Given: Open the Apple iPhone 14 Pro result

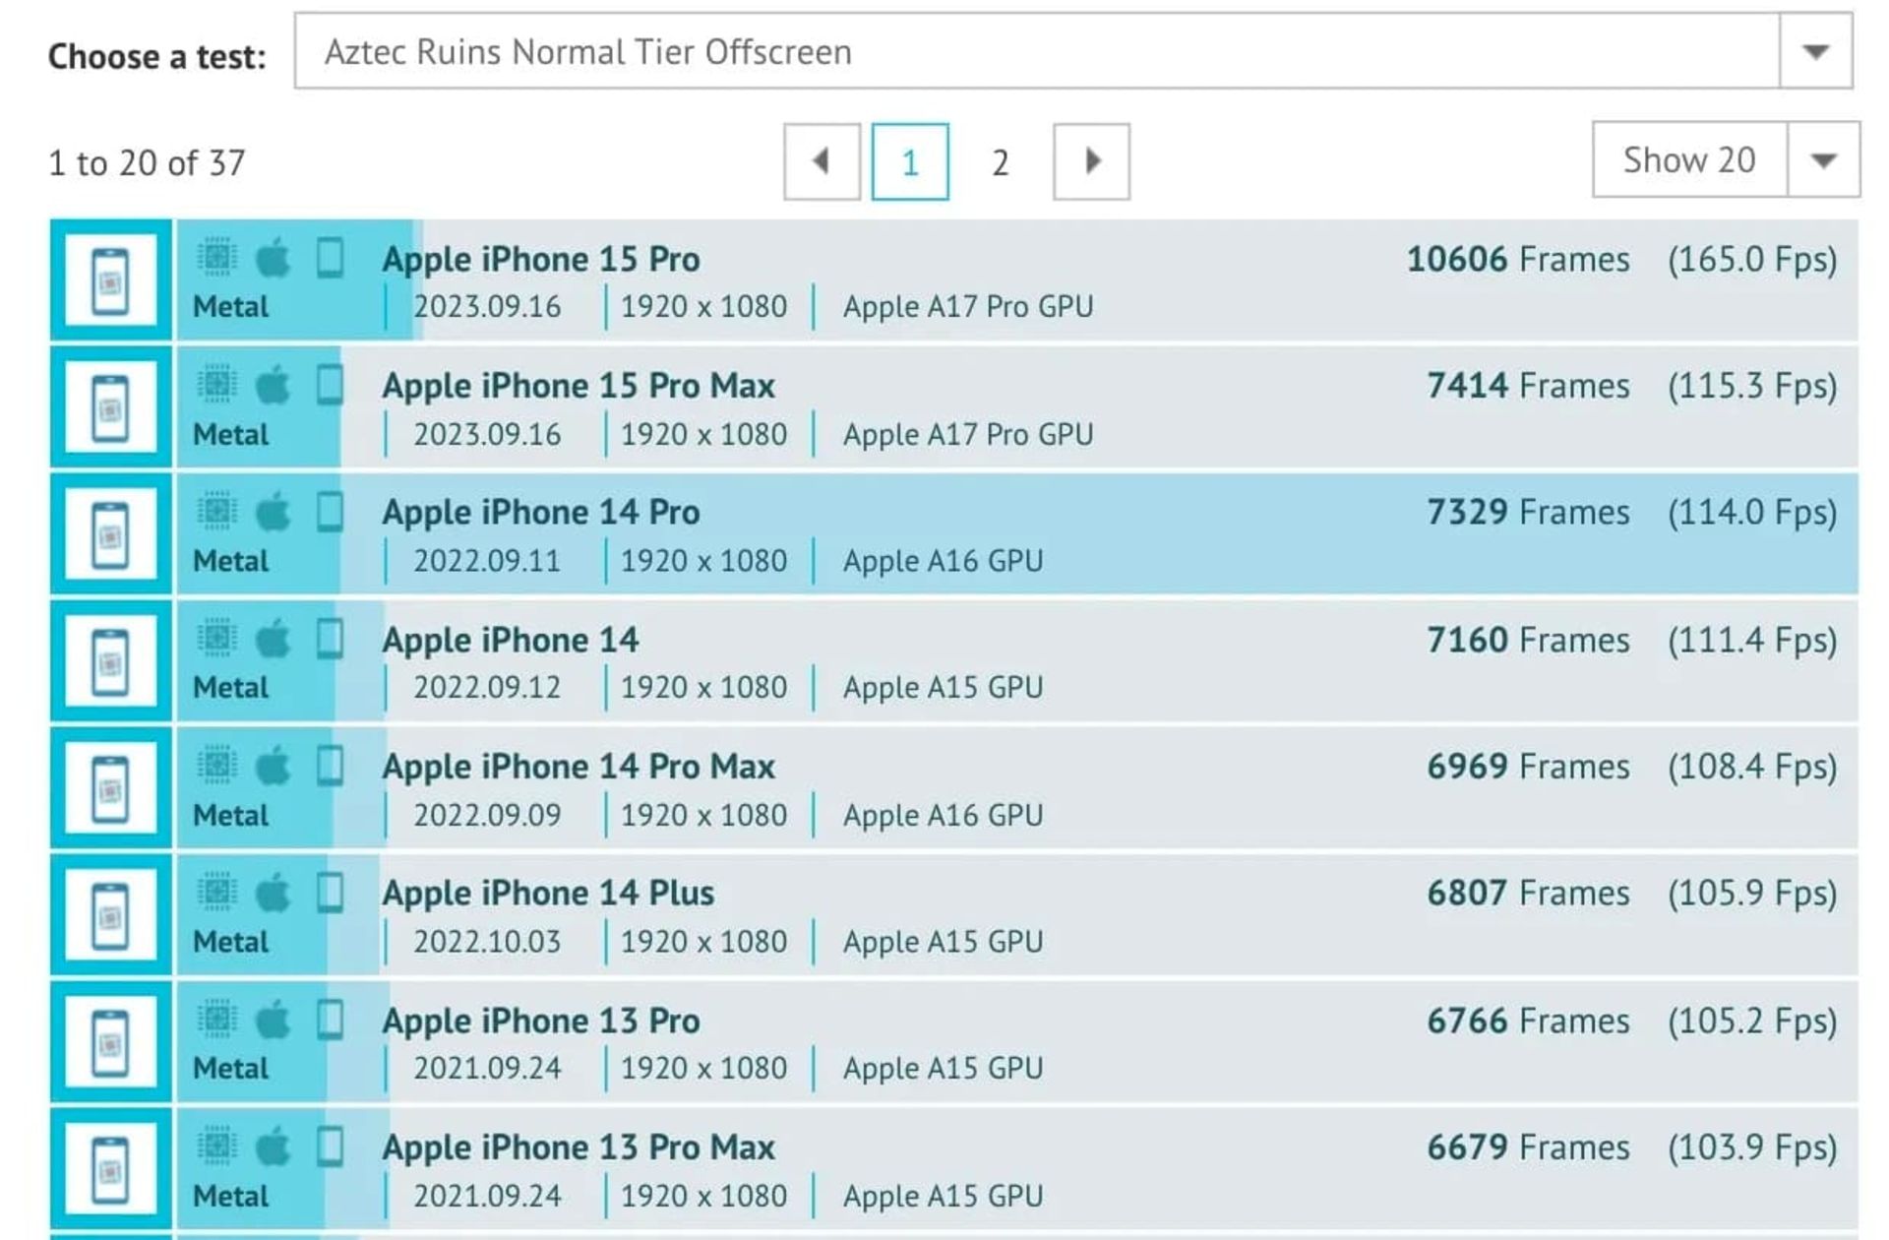Looking at the screenshot, I should 541,514.
